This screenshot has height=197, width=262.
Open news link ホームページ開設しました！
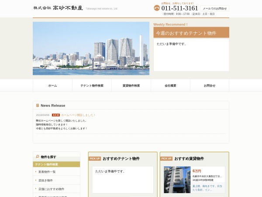click(x=78, y=115)
